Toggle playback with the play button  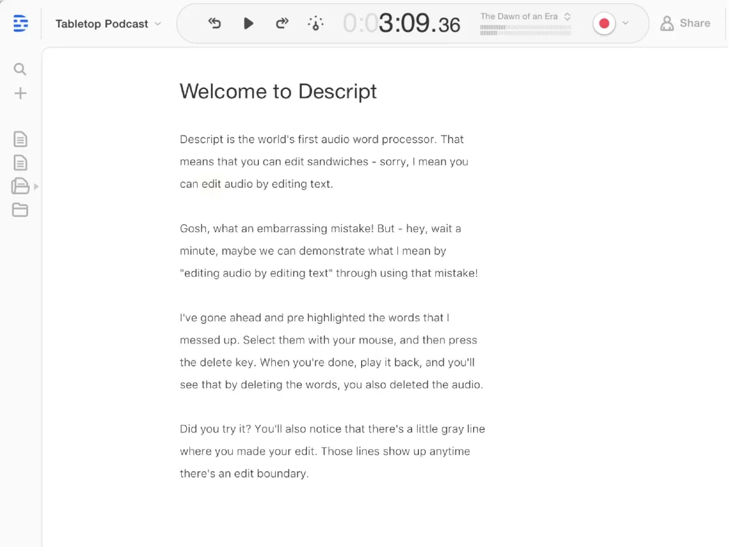click(x=248, y=22)
